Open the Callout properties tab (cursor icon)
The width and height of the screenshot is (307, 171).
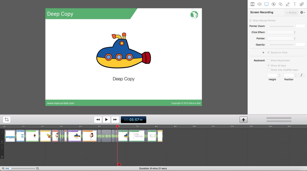(273, 4)
